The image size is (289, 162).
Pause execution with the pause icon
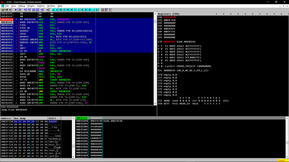click(x=19, y=10)
